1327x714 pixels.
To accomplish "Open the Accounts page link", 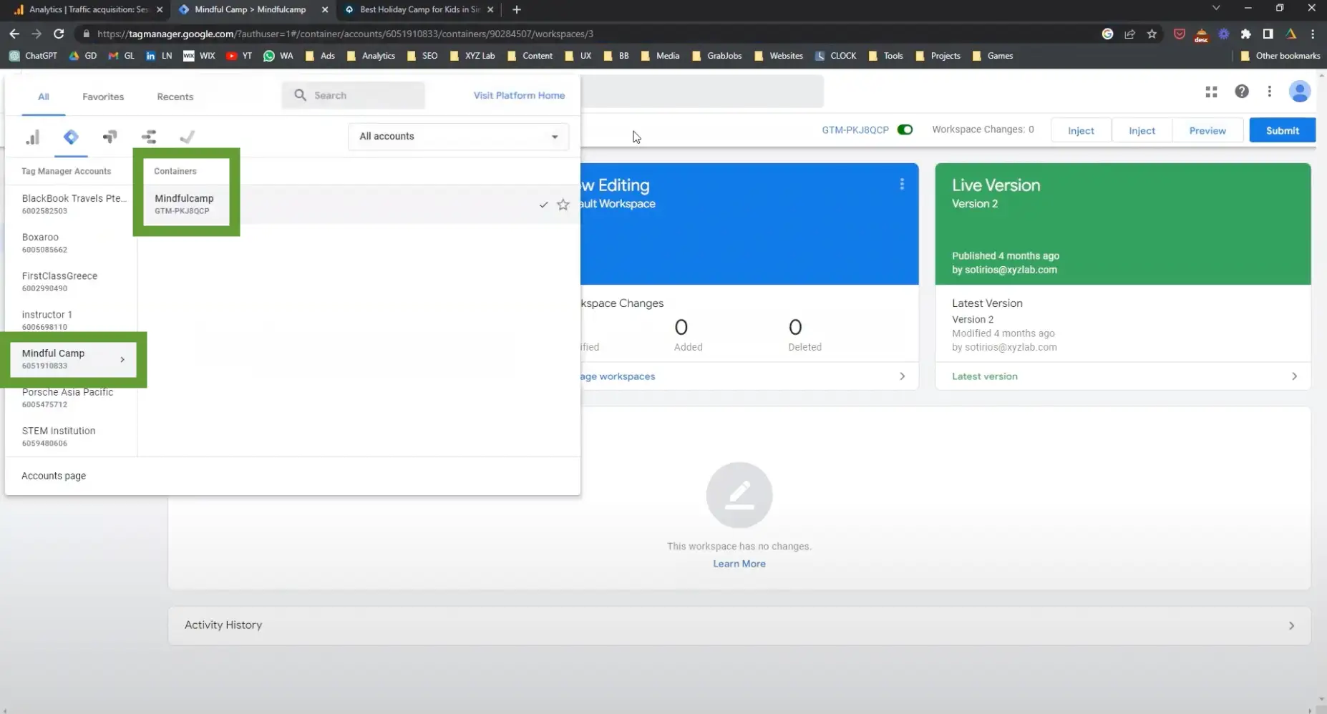I will 54,476.
